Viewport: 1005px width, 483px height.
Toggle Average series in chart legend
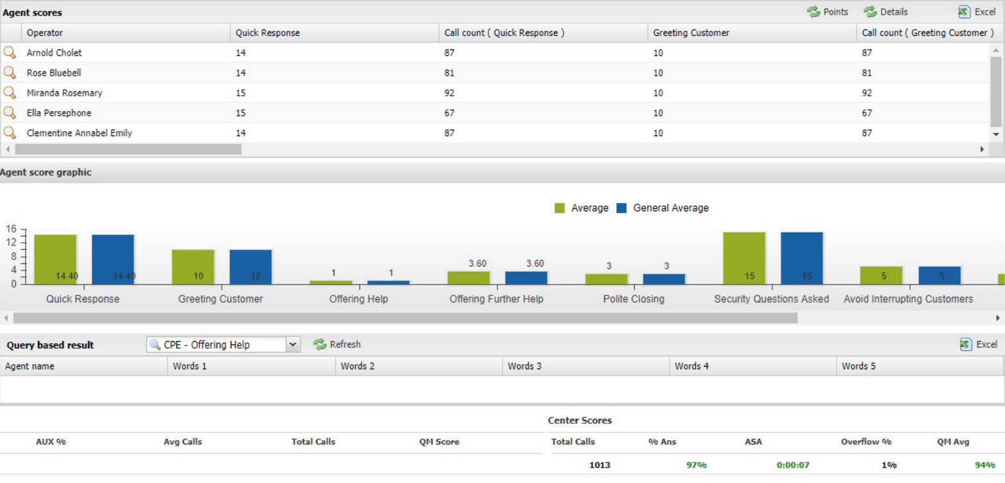pos(582,208)
